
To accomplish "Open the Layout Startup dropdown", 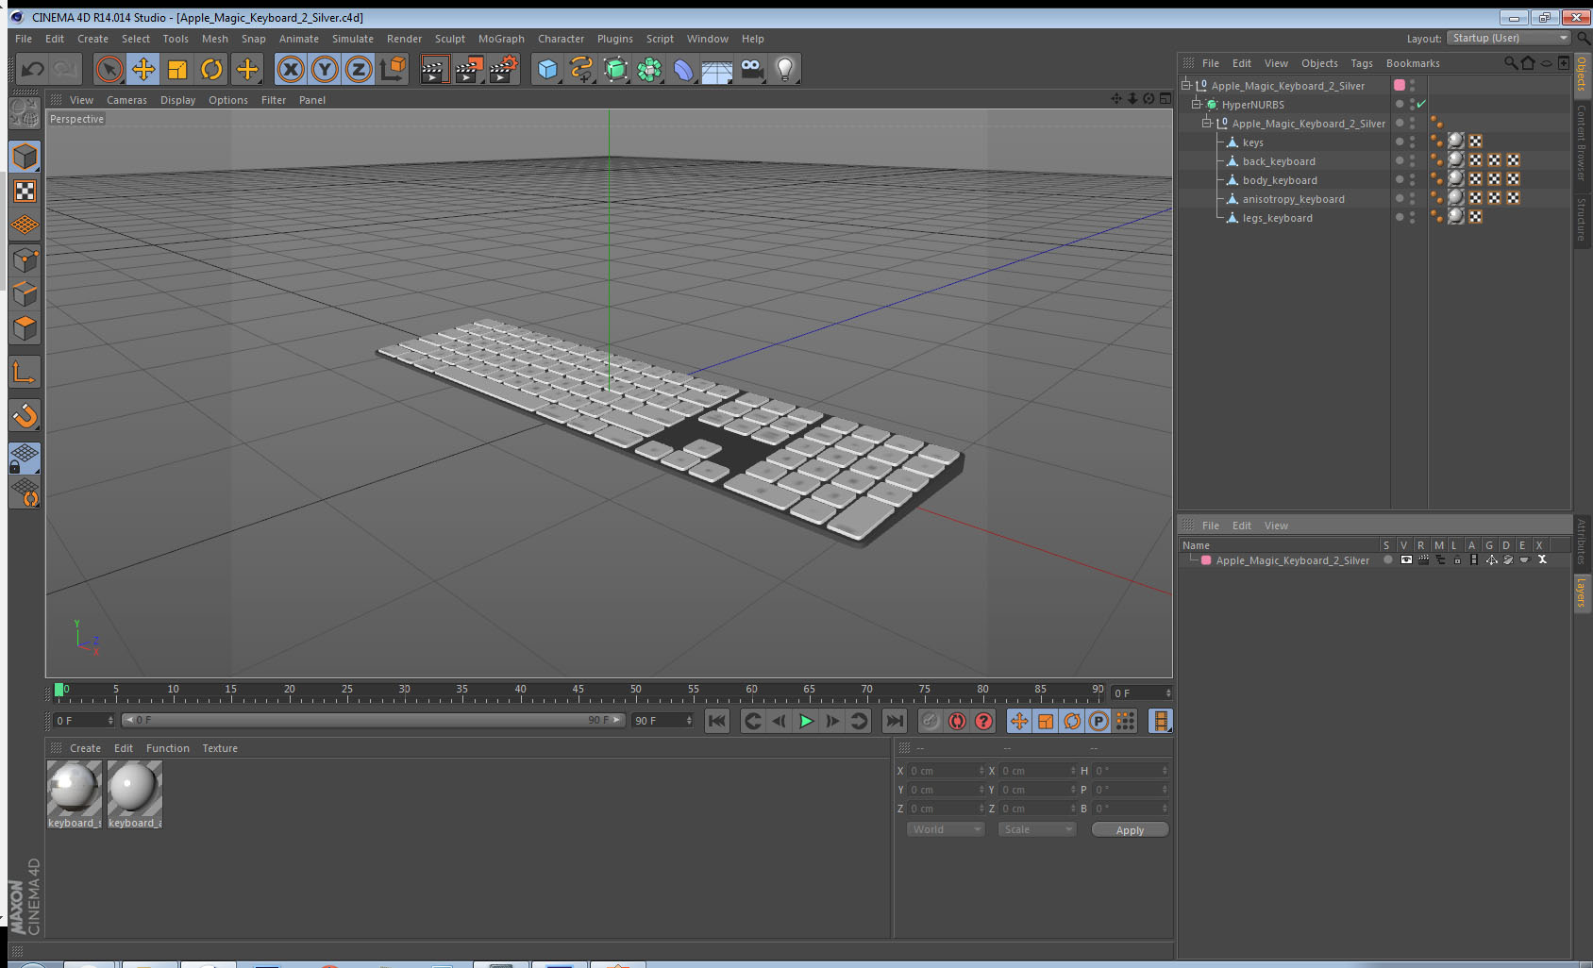I will pyautogui.click(x=1508, y=38).
